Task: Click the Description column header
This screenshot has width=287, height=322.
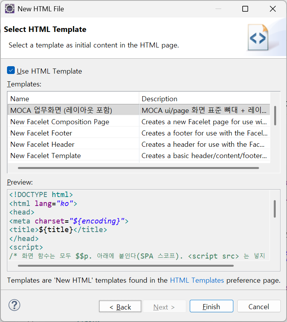Action: coord(205,99)
